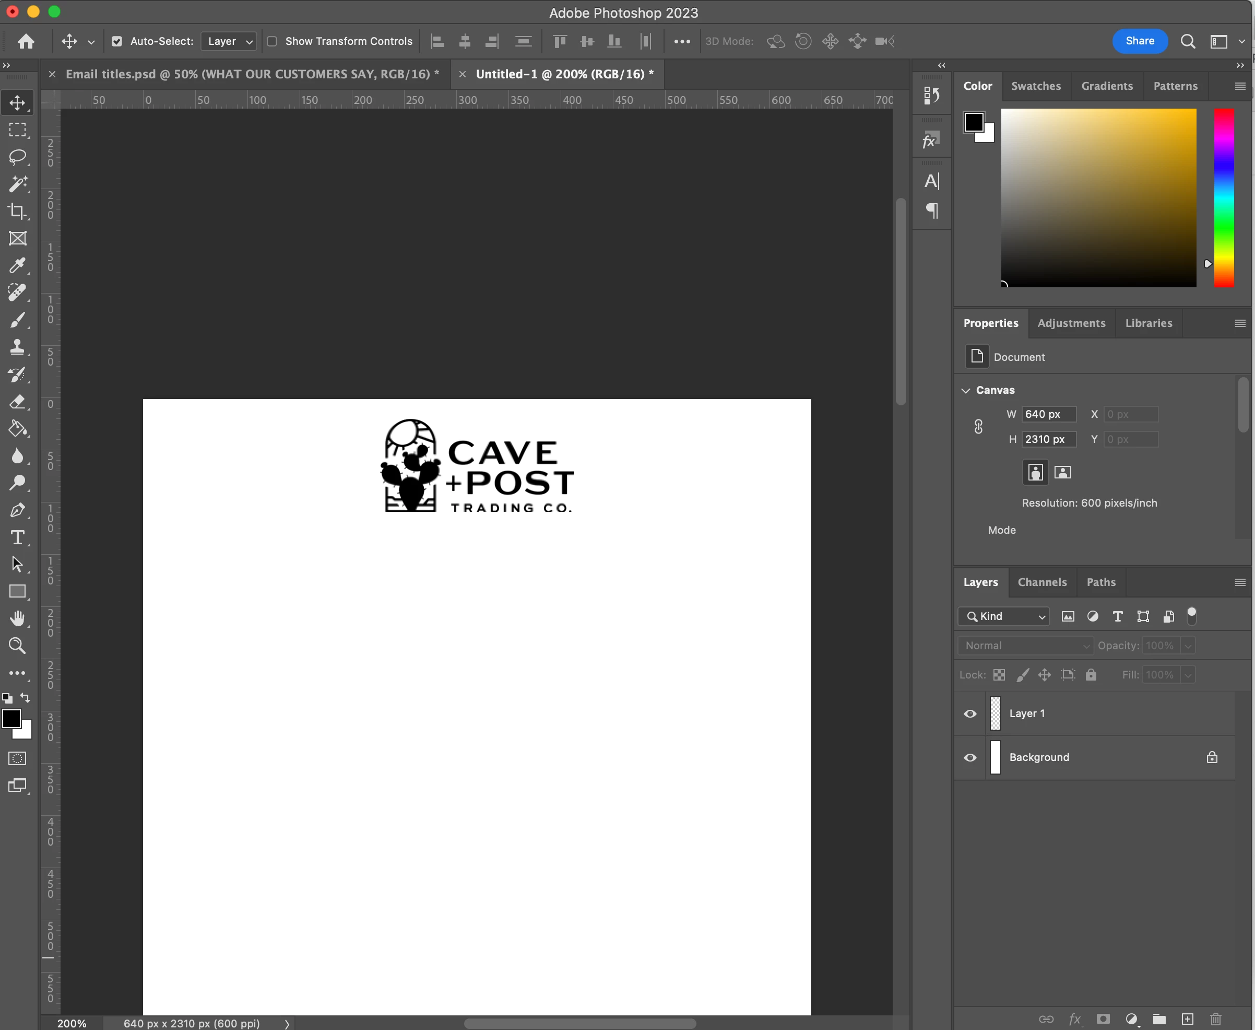Image resolution: width=1255 pixels, height=1030 pixels.
Task: Click the create new layer icon
Action: [1187, 1019]
